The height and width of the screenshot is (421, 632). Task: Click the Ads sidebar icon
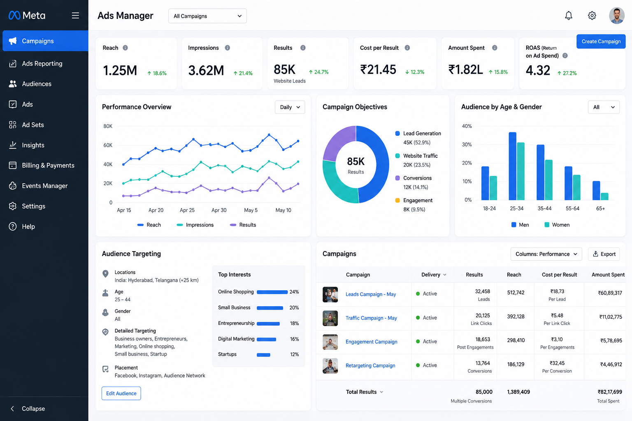coord(13,104)
